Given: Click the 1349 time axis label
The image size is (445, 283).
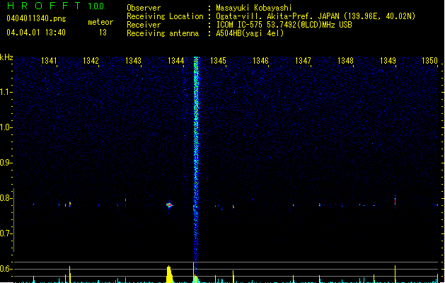Looking at the screenshot, I should click(x=388, y=61).
